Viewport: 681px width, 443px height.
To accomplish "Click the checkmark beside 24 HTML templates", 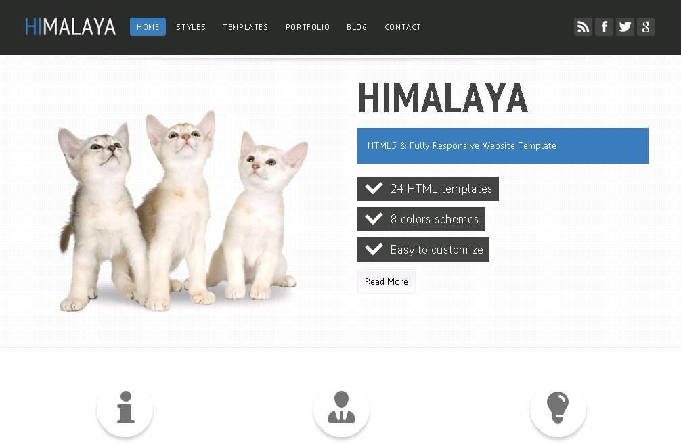I will pos(374,188).
